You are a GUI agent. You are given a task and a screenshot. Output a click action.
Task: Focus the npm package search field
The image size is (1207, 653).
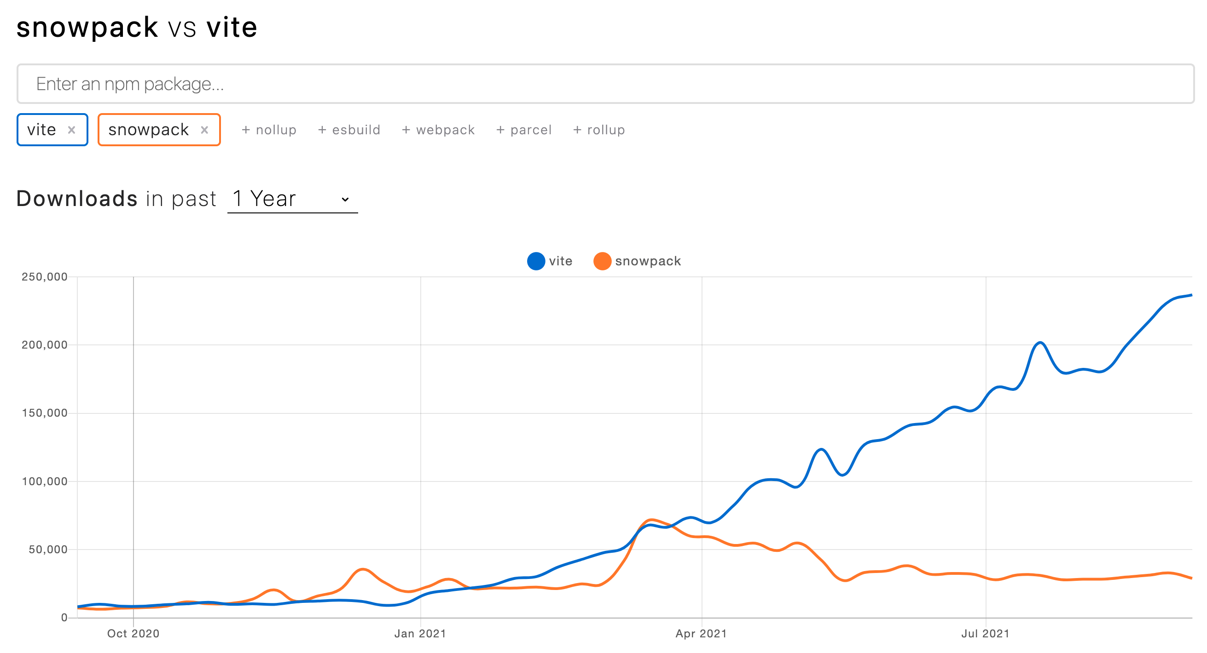click(604, 84)
